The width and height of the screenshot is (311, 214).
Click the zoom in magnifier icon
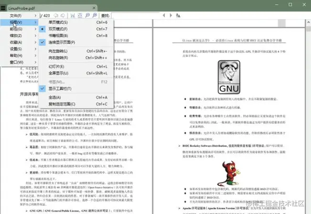(95, 15)
